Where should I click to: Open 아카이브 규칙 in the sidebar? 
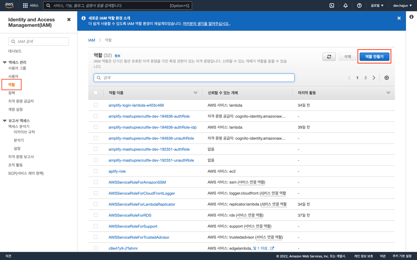(24, 132)
